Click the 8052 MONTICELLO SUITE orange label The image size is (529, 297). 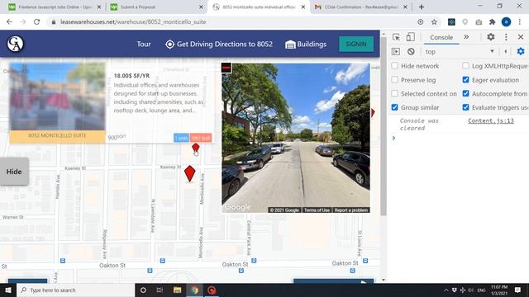coord(57,135)
